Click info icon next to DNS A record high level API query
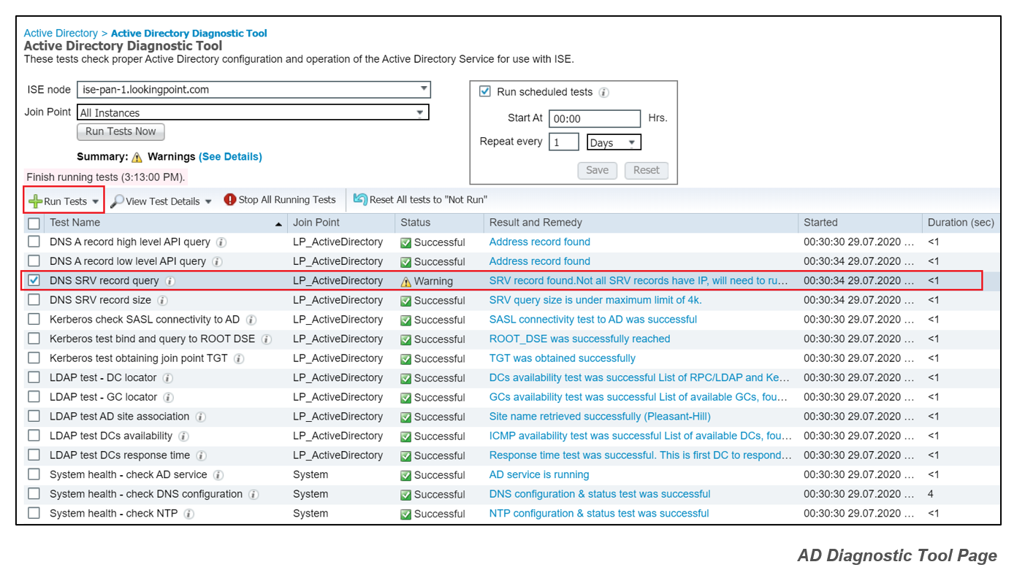The image size is (1014, 578). click(x=221, y=242)
